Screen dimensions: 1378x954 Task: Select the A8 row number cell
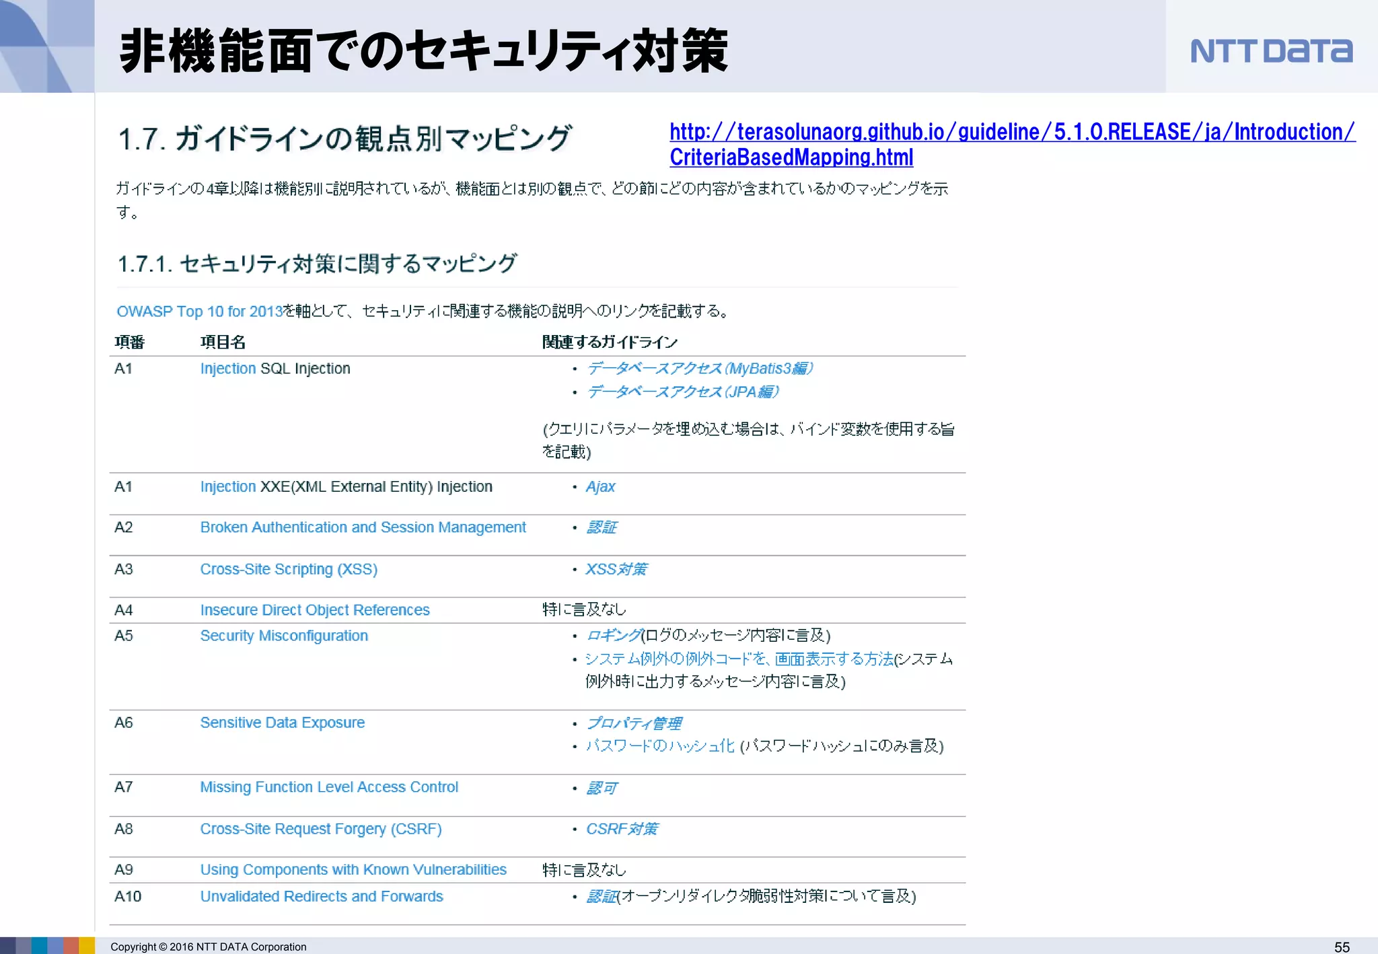coord(124,829)
